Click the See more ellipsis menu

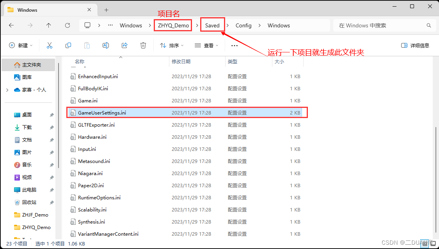pyautogui.click(x=234, y=45)
